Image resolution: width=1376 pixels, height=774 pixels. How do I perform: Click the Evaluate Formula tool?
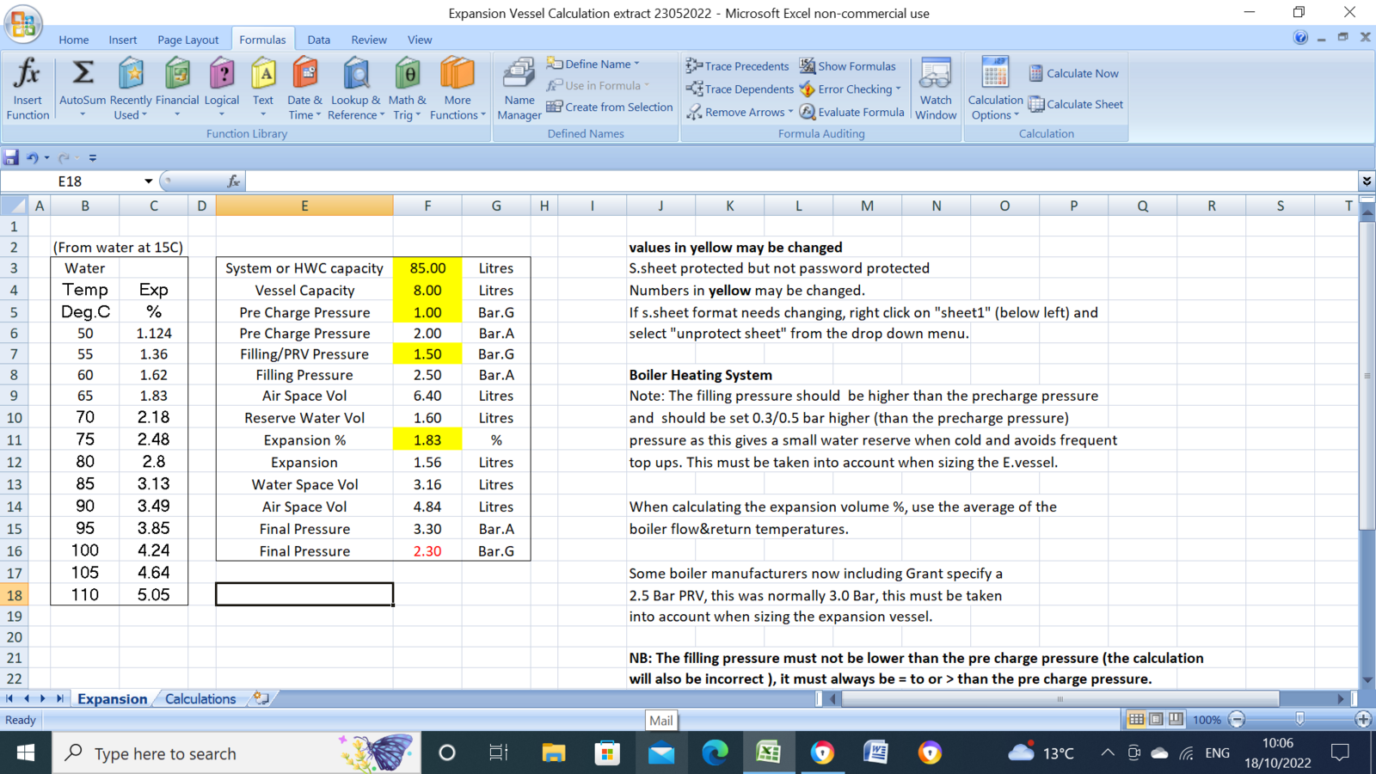851,112
